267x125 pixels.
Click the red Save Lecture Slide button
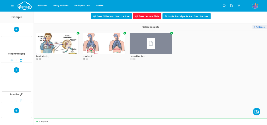click(147, 16)
